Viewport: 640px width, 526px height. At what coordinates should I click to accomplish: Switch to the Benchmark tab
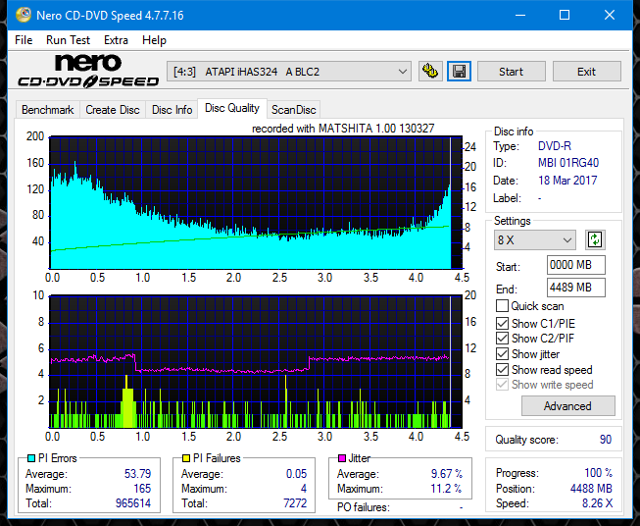48,110
